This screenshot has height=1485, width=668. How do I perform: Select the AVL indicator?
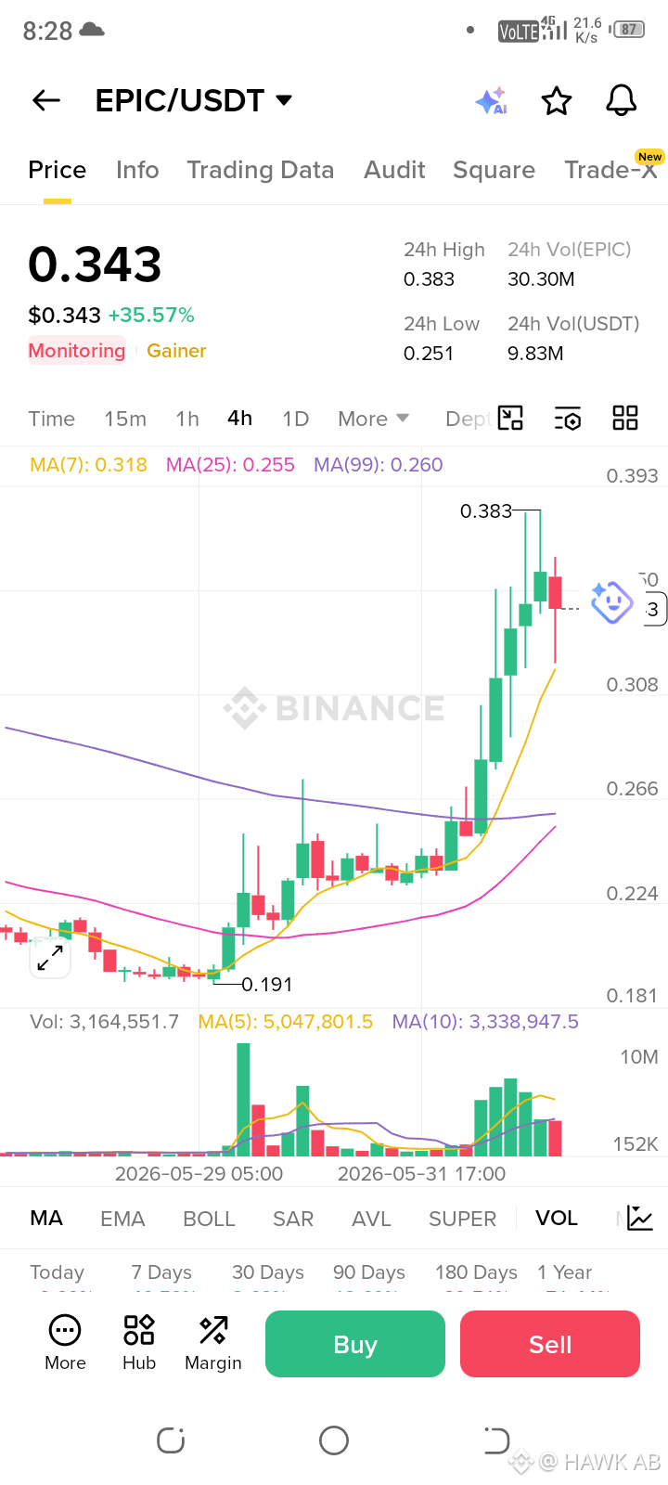point(371,1219)
